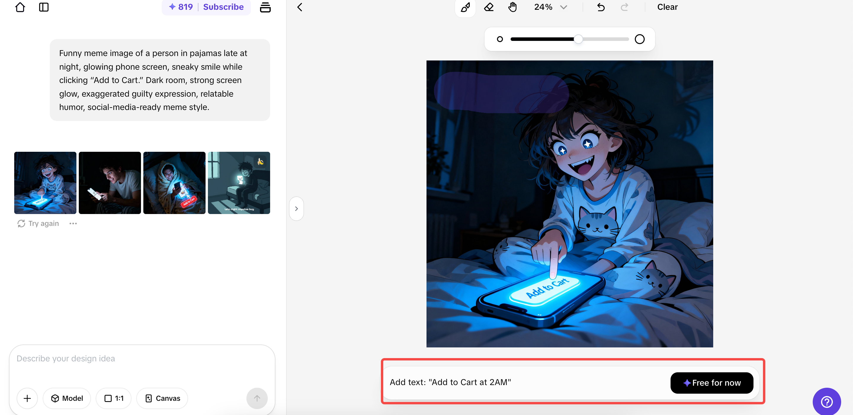Go to the home screen icon
The width and height of the screenshot is (853, 415).
(20, 7)
